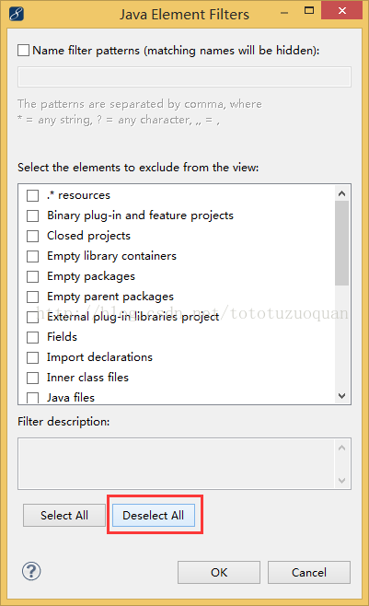
Task: Confirm the dialog with OK
Action: click(x=219, y=572)
